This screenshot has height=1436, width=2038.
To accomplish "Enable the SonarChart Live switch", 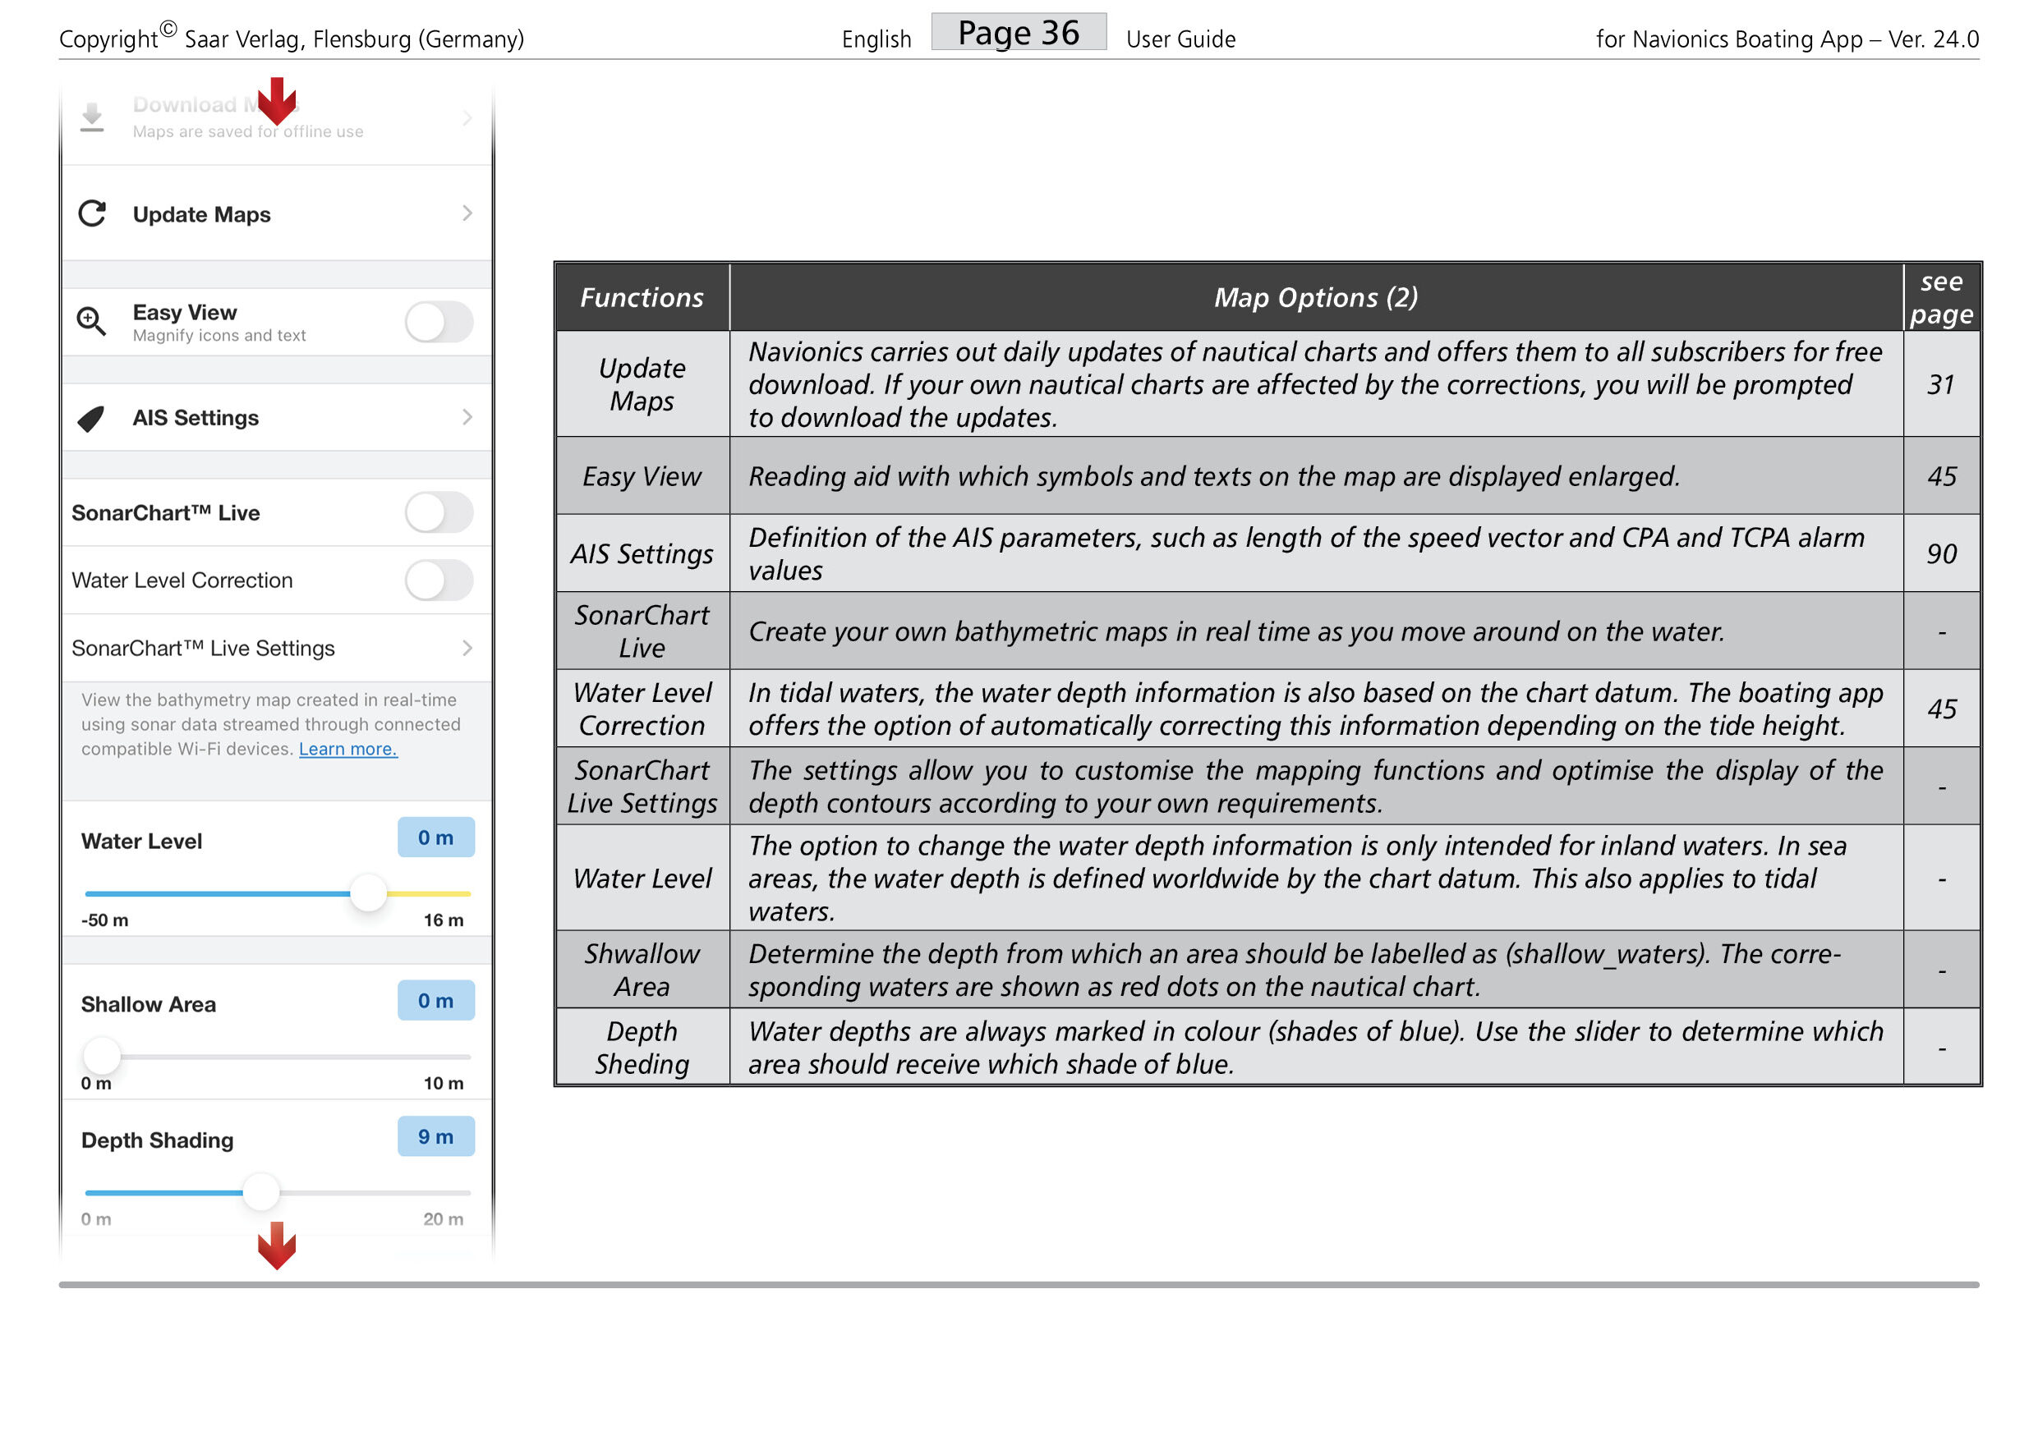I will click(439, 512).
